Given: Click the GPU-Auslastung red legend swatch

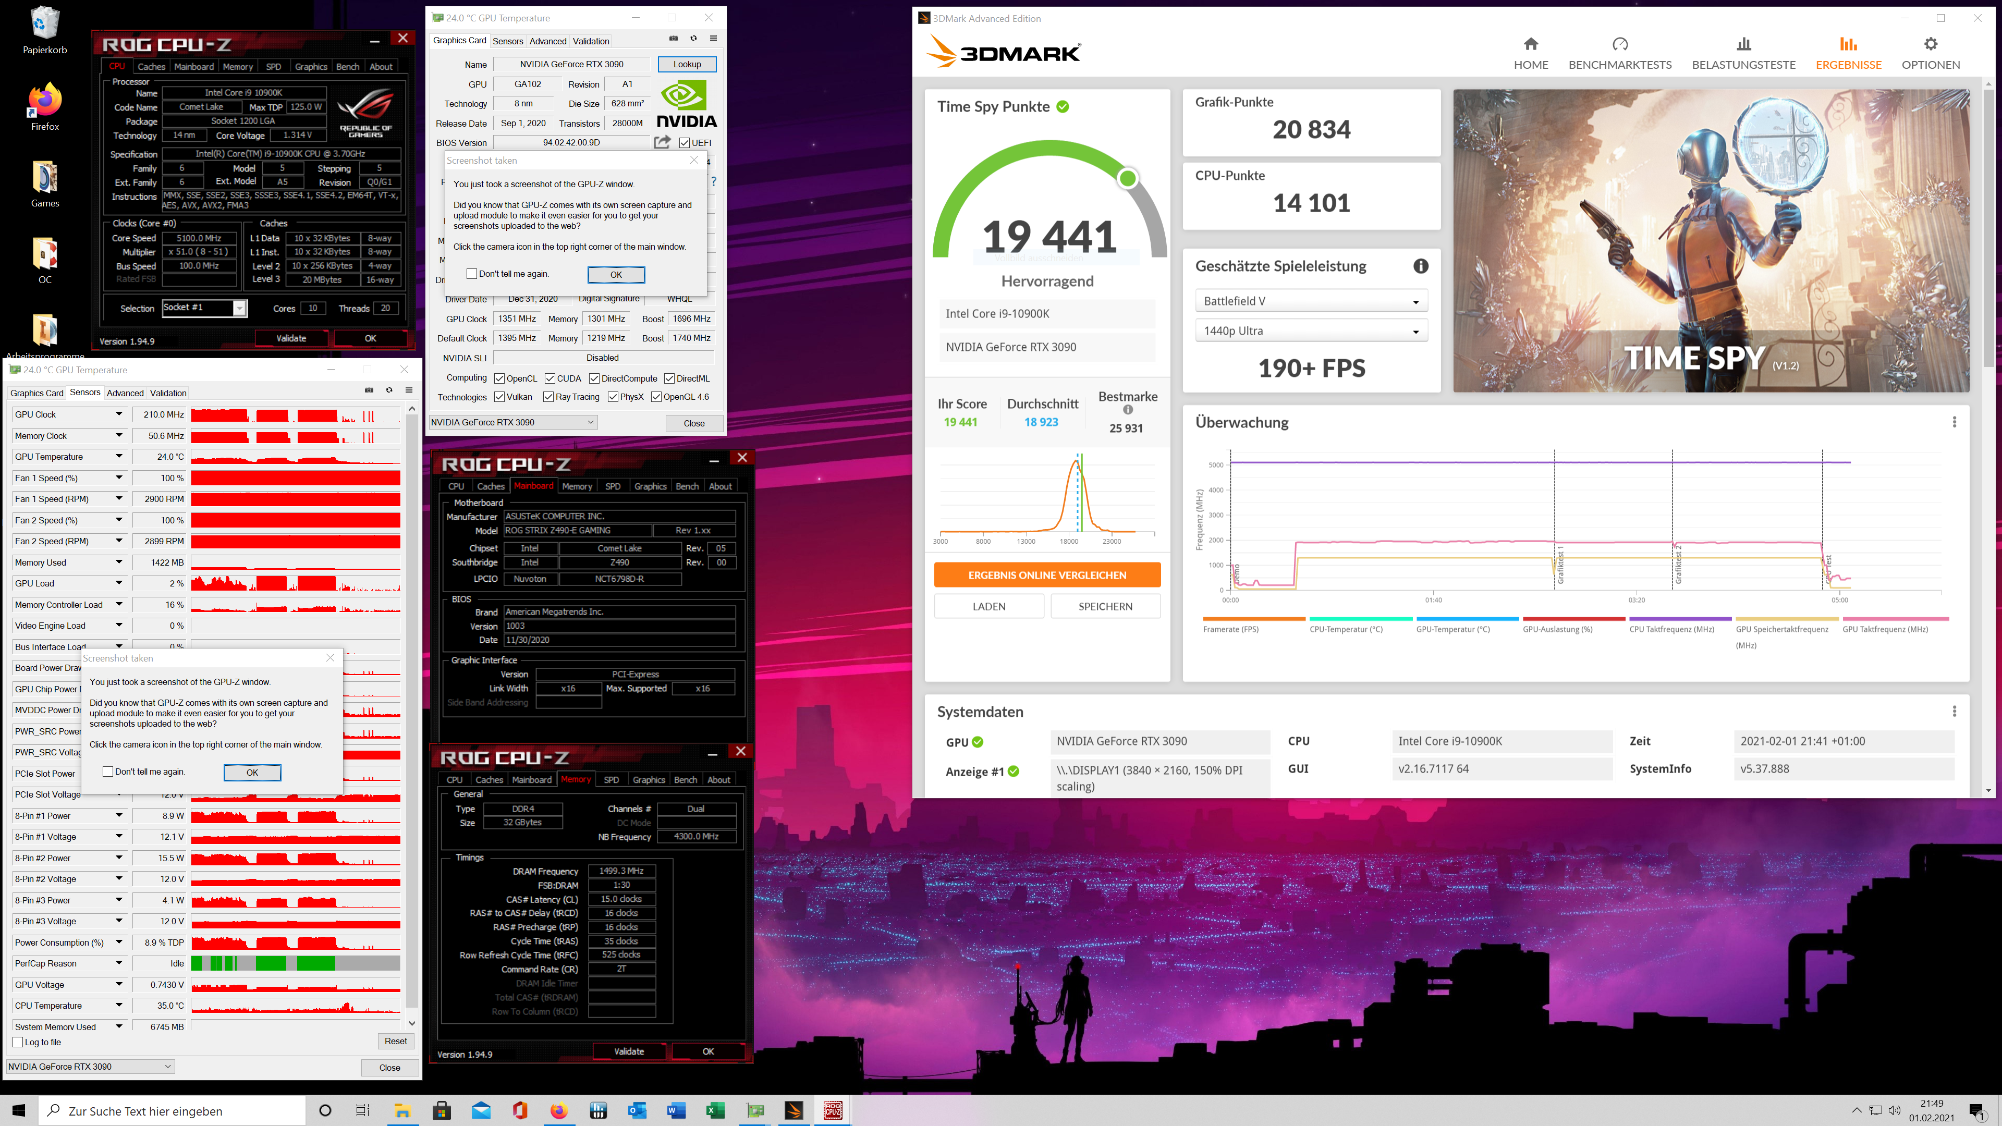Looking at the screenshot, I should [1574, 619].
